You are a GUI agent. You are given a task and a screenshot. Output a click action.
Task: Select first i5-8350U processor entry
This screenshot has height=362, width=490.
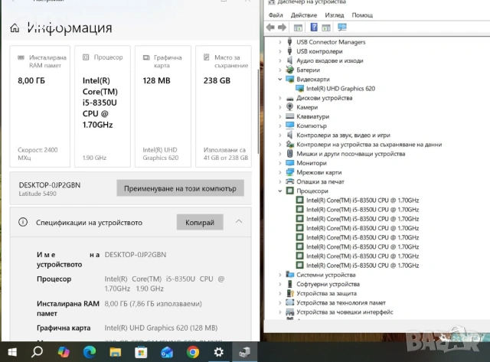tap(362, 201)
